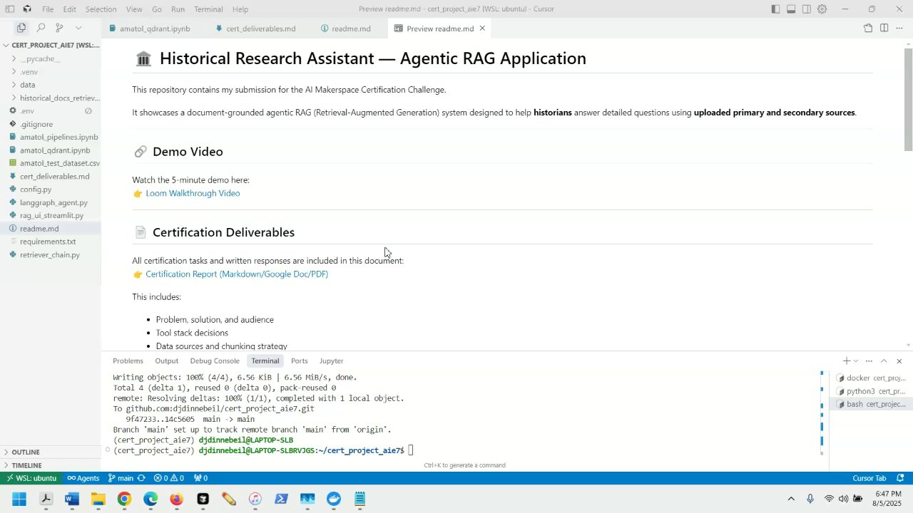Screen dimensions: 913x513
Task: Expand the data folder
Action: 27,85
